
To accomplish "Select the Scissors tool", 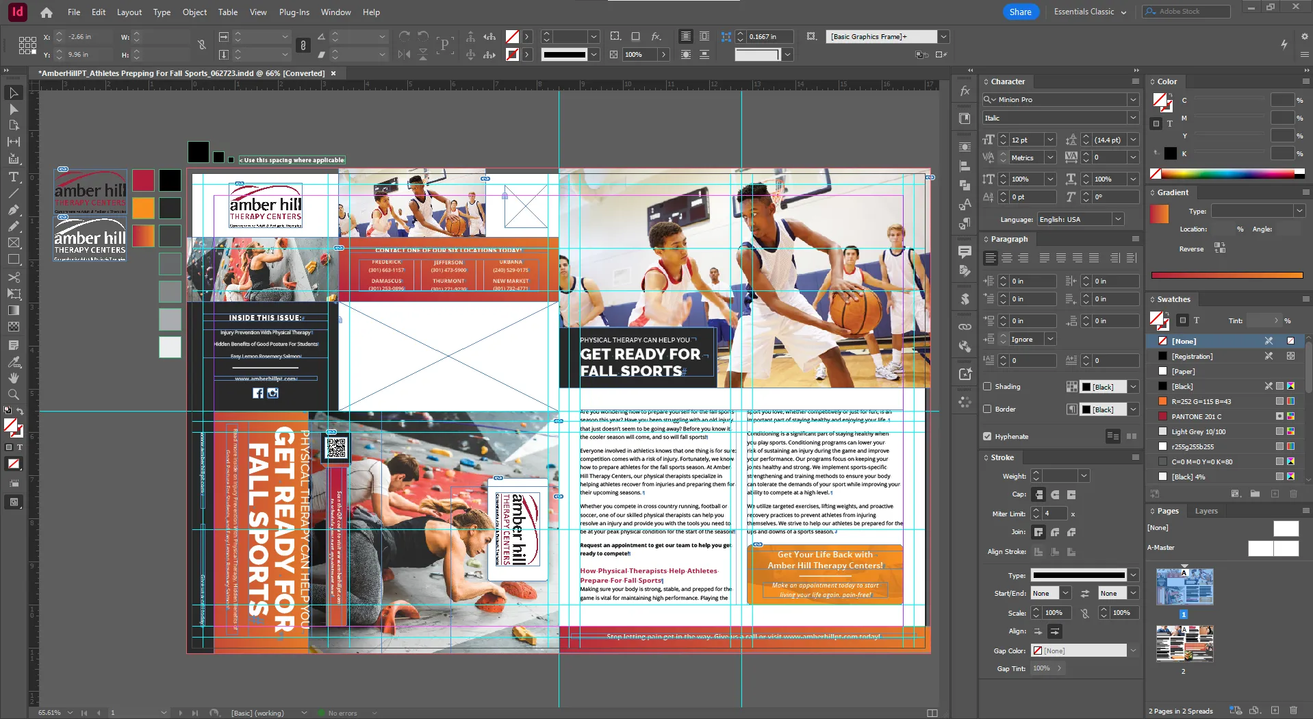I will 14,277.
